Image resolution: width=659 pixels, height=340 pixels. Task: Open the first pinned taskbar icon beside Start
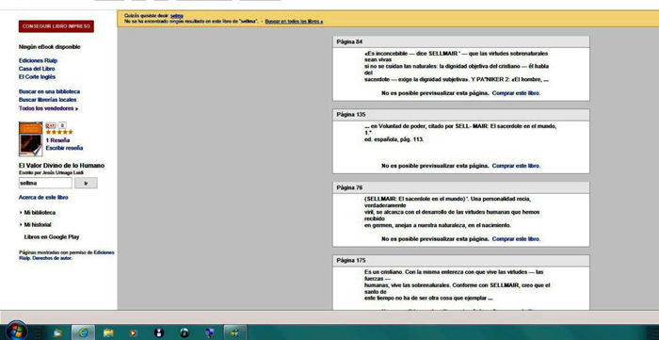[58, 332]
